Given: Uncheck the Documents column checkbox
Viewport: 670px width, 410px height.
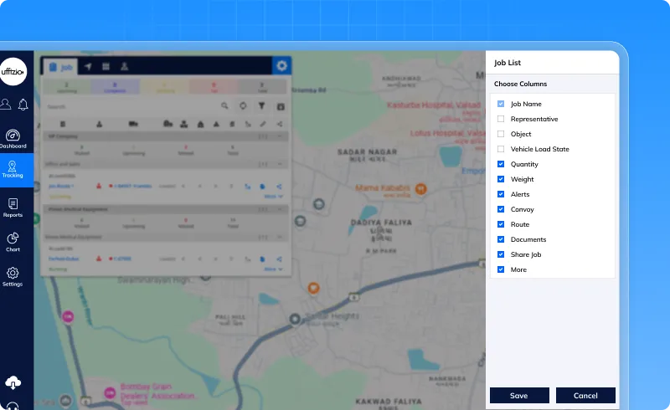Looking at the screenshot, I should point(501,239).
